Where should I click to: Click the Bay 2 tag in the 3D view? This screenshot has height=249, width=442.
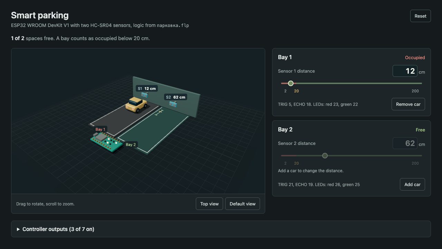click(131, 145)
